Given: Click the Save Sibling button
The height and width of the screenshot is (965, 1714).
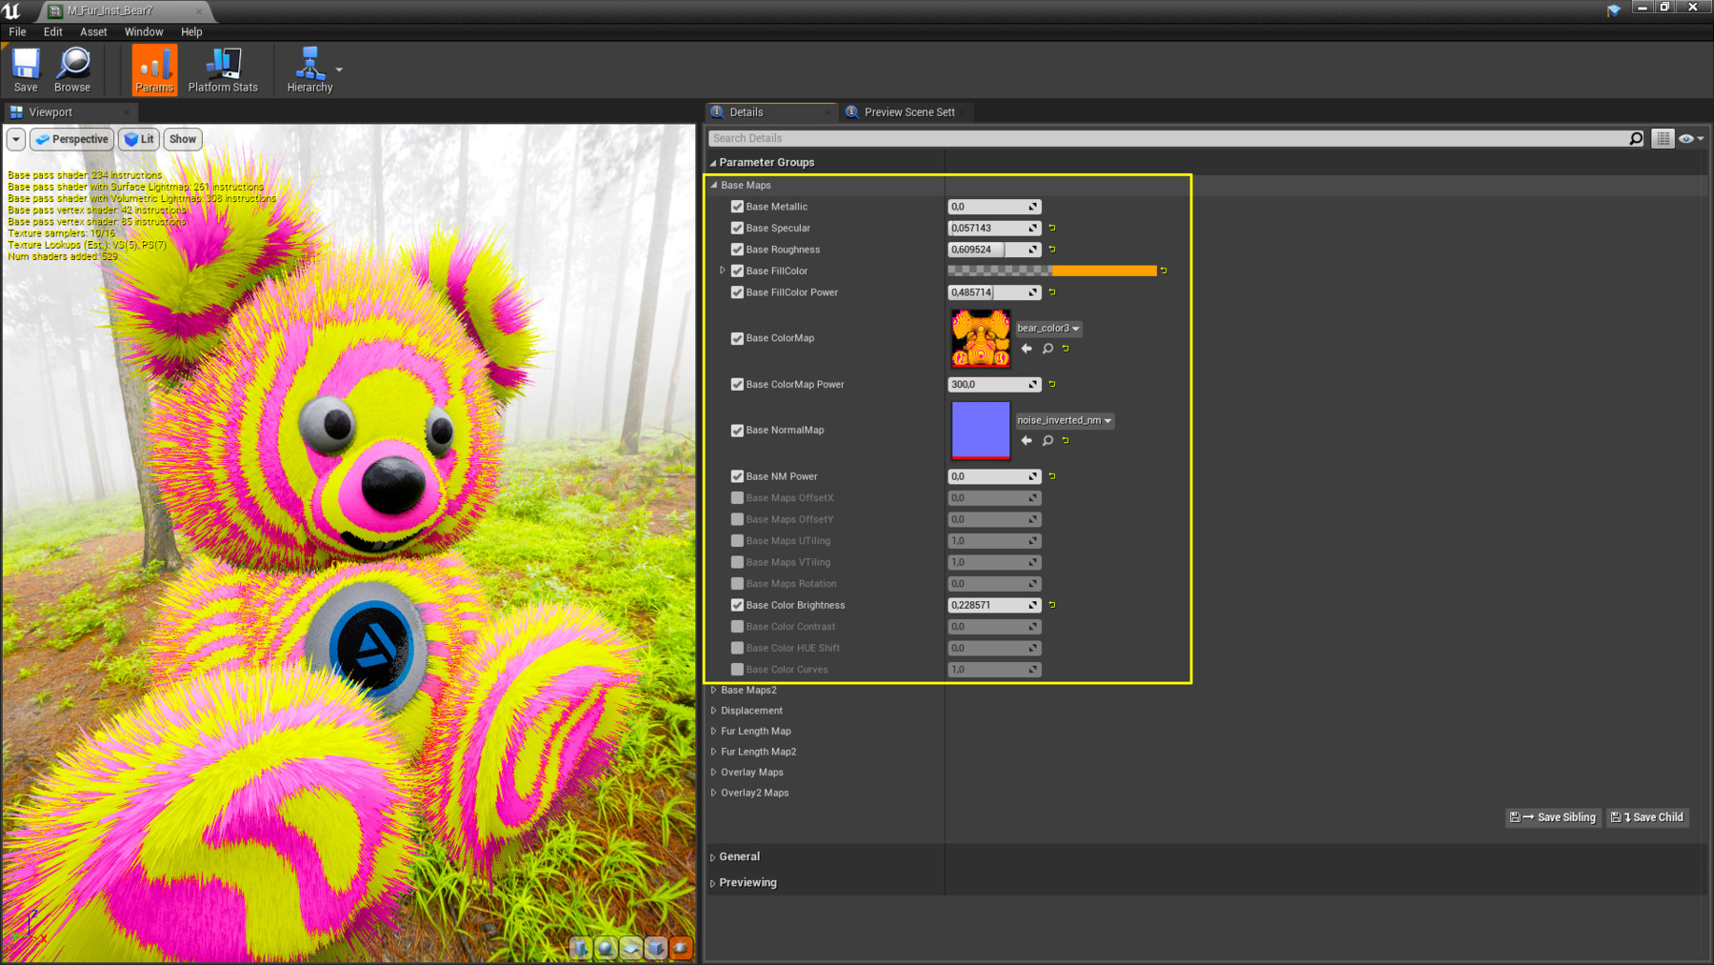Looking at the screenshot, I should point(1553,817).
